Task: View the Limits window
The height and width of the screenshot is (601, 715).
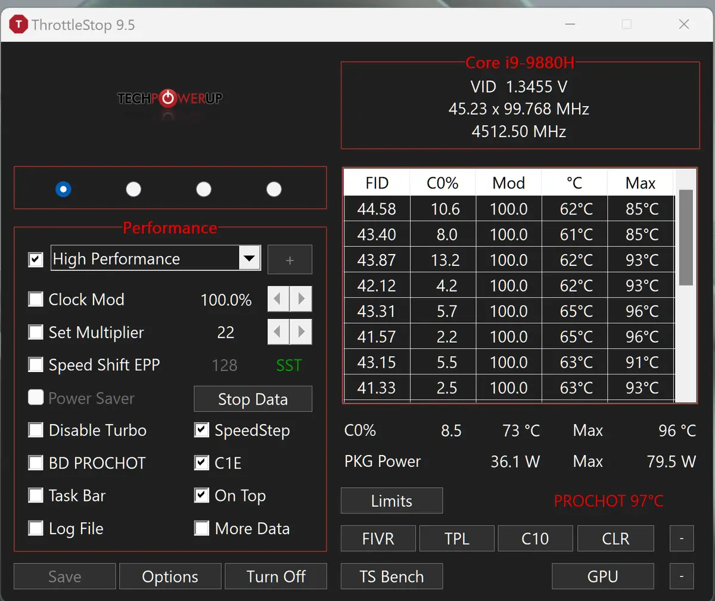Action: click(x=391, y=500)
